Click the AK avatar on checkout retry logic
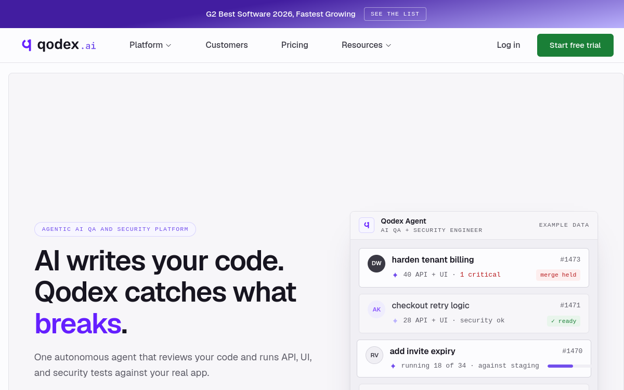The image size is (624, 390). coord(376,309)
